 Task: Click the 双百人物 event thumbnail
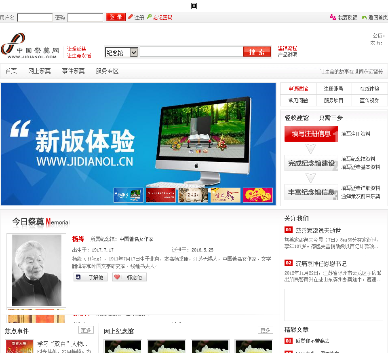pos(19,346)
